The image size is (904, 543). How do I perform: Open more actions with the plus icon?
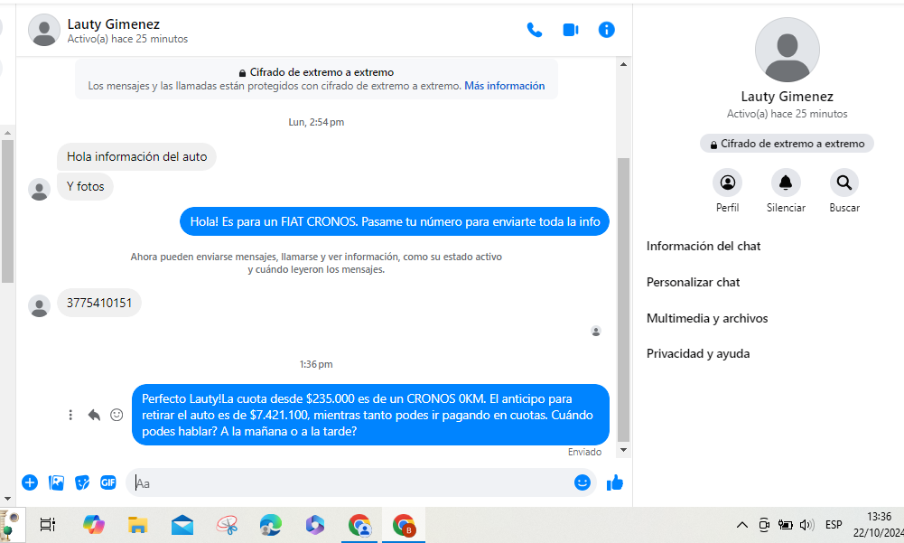coord(30,482)
